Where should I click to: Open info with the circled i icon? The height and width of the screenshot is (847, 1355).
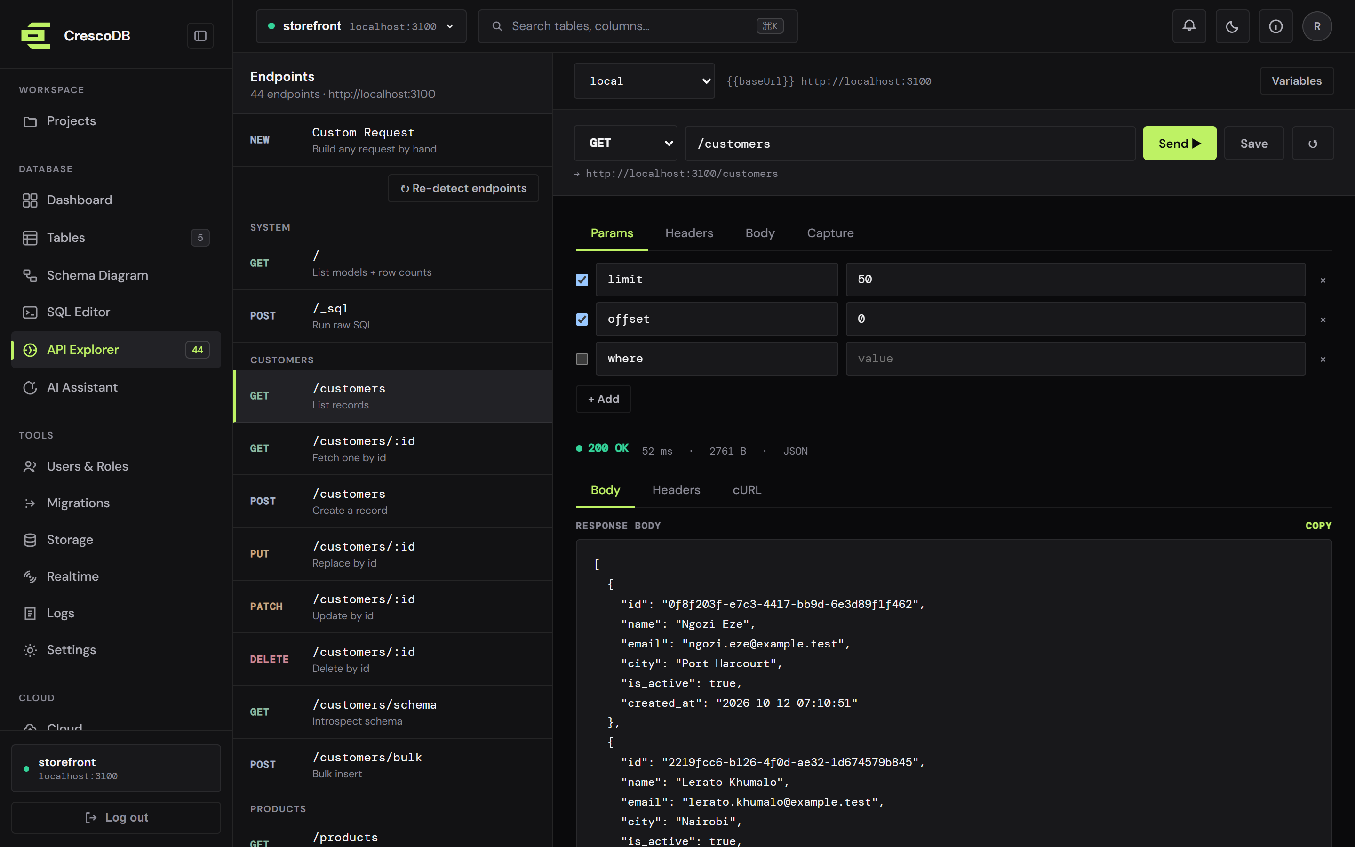click(x=1275, y=26)
